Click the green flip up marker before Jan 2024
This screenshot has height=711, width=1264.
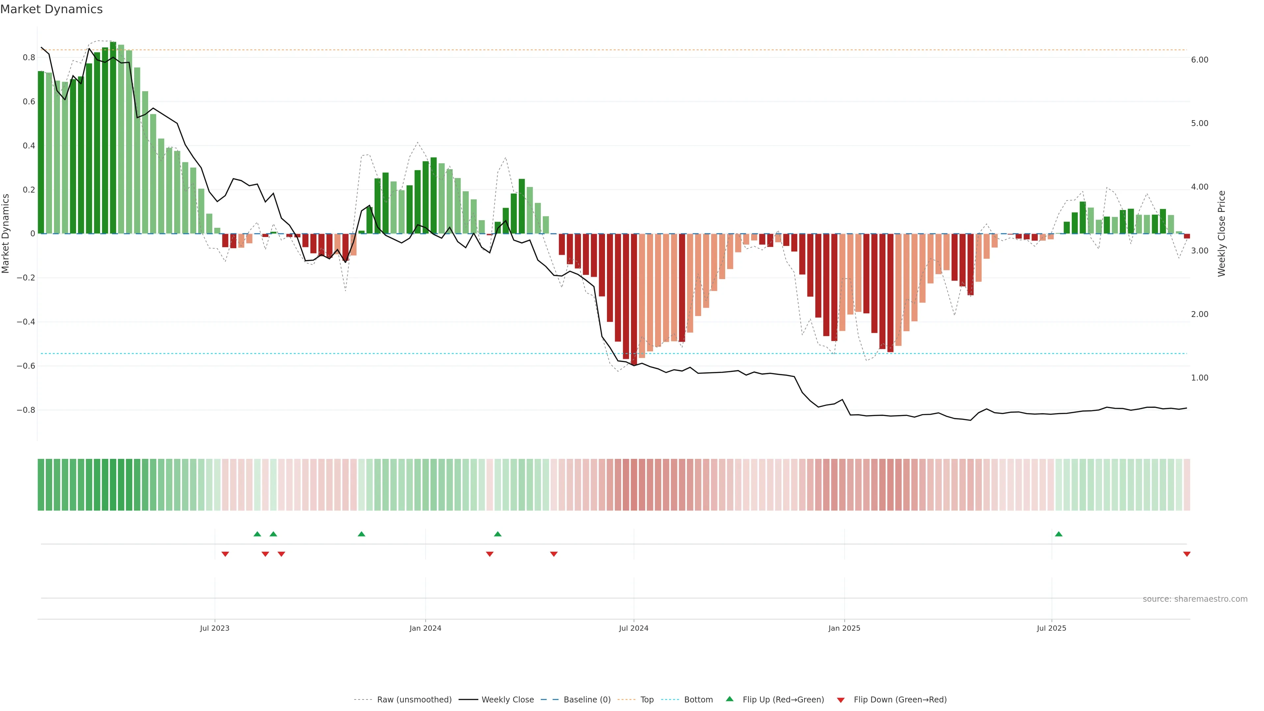click(x=362, y=534)
